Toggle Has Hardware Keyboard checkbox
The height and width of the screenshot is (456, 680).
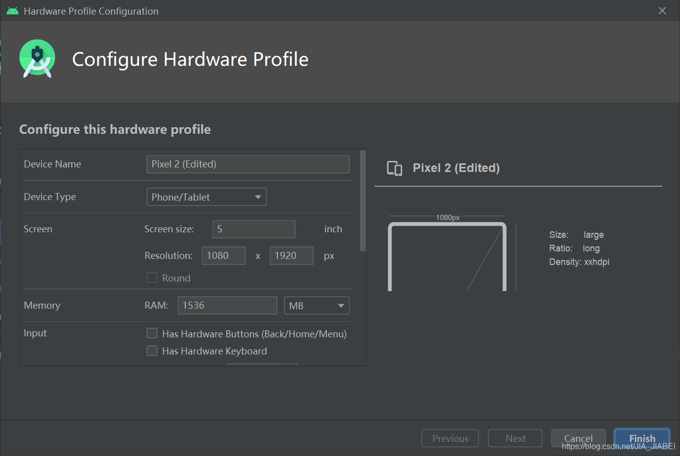[152, 350]
